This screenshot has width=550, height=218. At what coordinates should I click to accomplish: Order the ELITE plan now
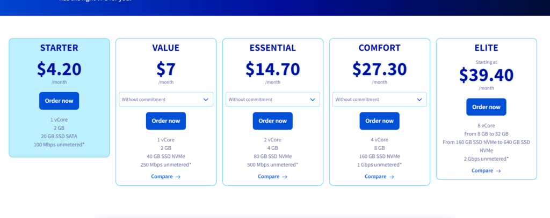tap(486, 107)
